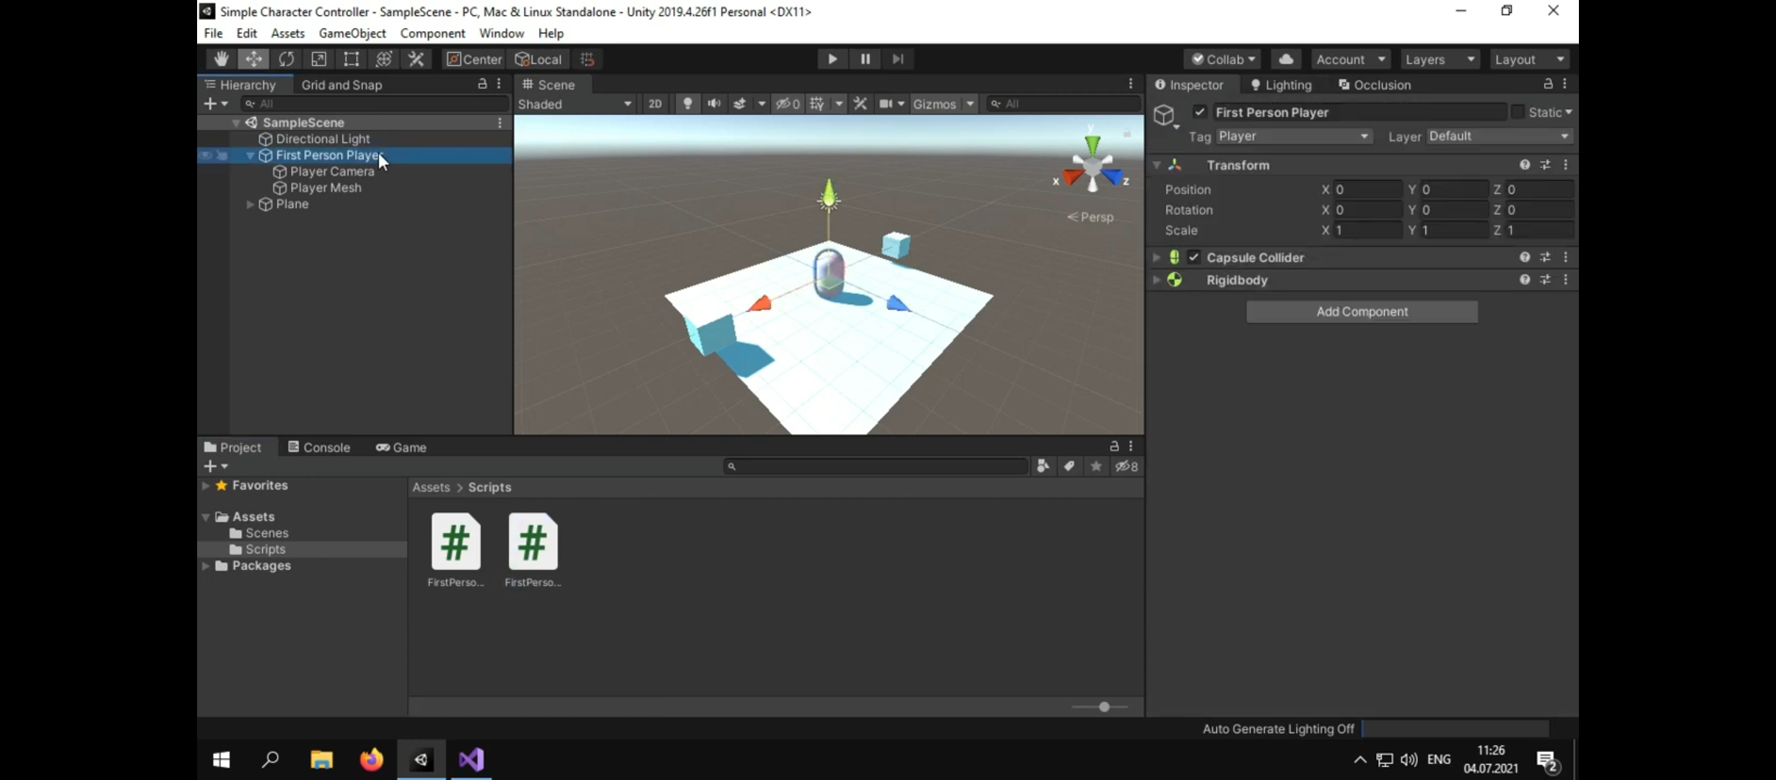Toggle the Scene grid visibility
1776x780 pixels.
coord(817,104)
